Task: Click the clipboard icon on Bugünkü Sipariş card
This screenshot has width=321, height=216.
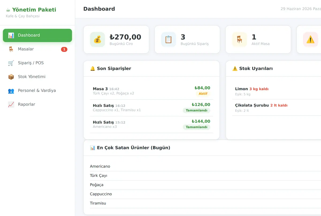Action: click(169, 40)
